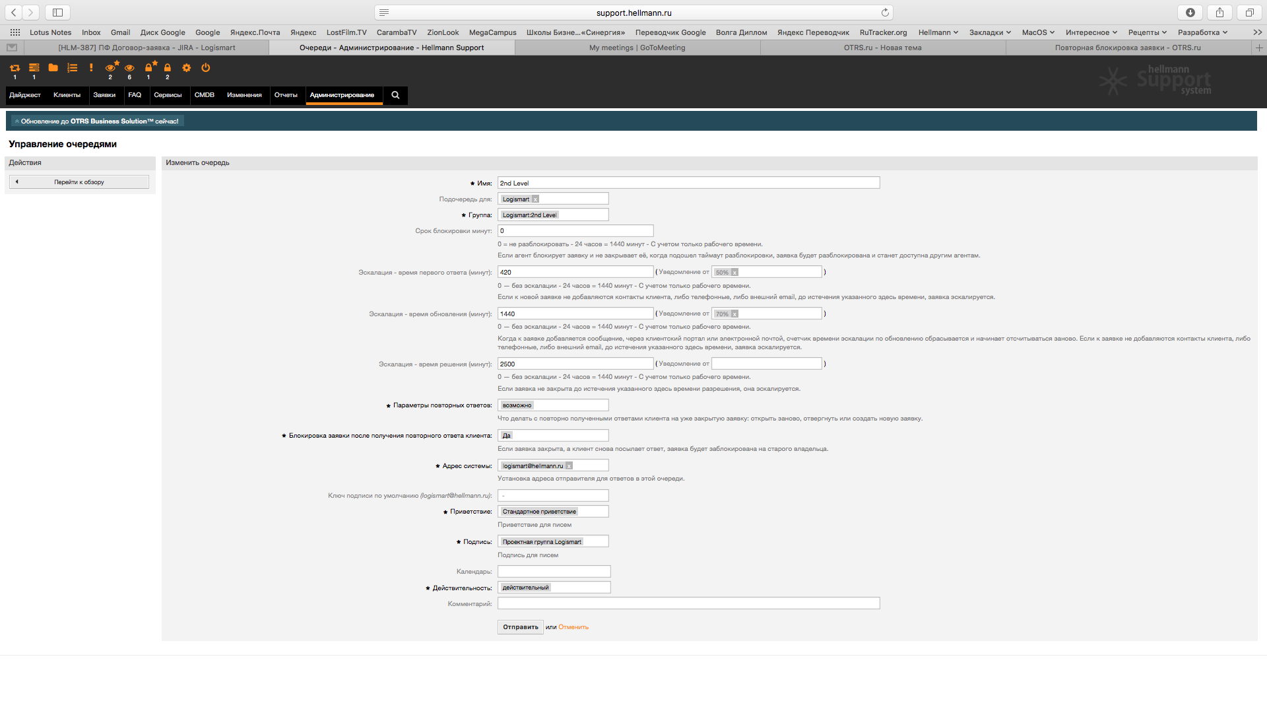Open locked tickets icon showing 2
Viewport: 1267px width, 713px height.
pos(168,68)
